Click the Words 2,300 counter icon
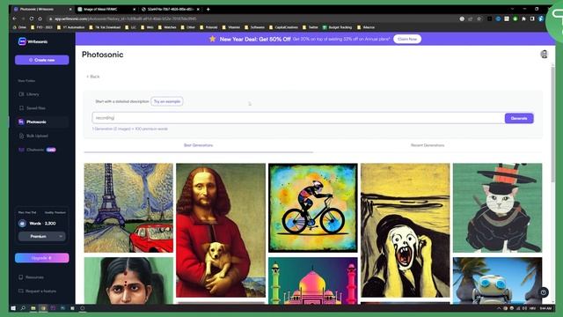Screen dimensions: 563x317 pos(22,224)
